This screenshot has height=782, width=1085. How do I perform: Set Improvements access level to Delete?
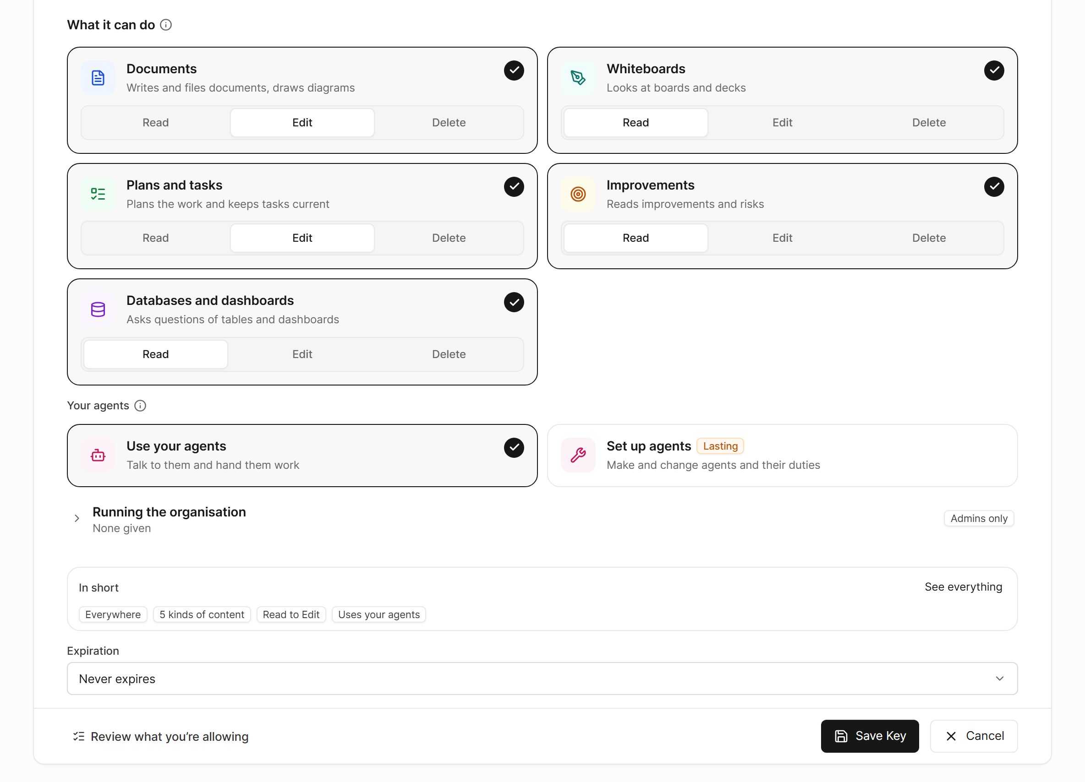click(929, 238)
